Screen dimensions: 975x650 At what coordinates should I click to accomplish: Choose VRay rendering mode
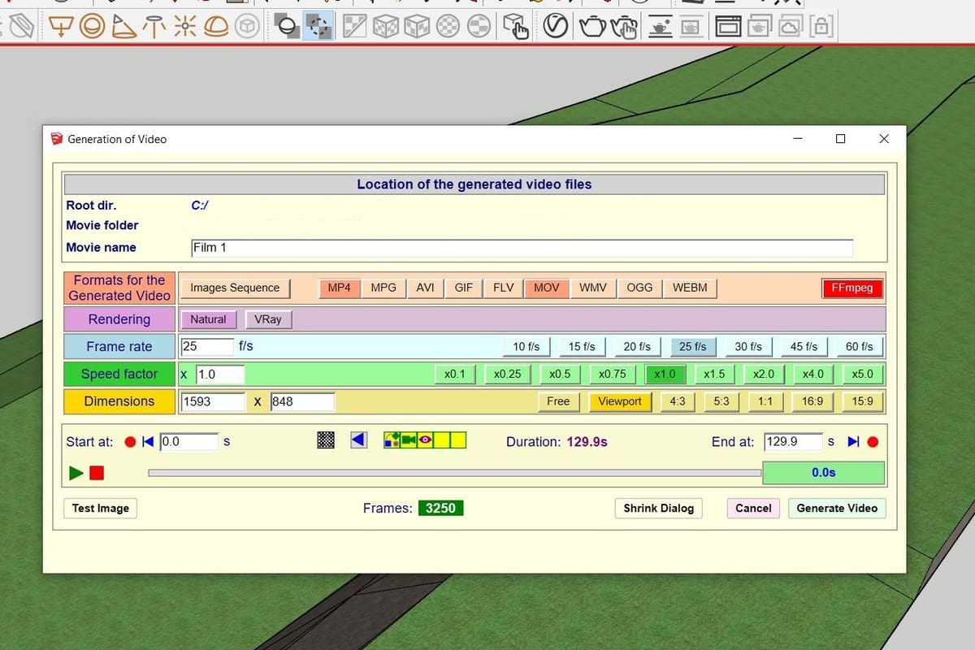pyautogui.click(x=268, y=319)
